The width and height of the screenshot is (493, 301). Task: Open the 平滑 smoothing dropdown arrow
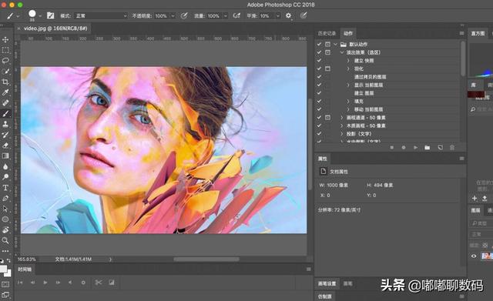point(278,15)
